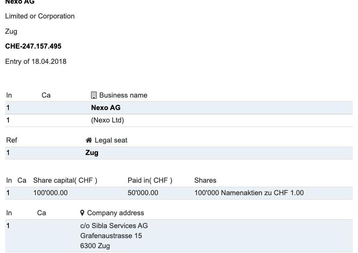This screenshot has height=253, width=358.
Task: Click the CHE-247.157.495 company number
Action: pyautogui.click(x=33, y=46)
